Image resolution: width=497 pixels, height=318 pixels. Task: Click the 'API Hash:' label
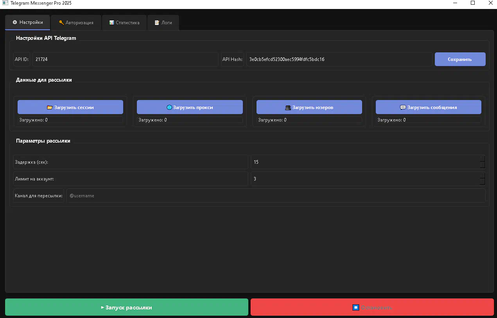tap(232, 59)
